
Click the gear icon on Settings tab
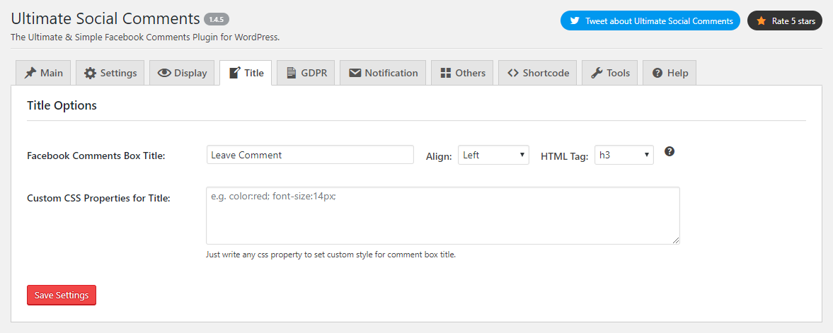[x=90, y=73]
